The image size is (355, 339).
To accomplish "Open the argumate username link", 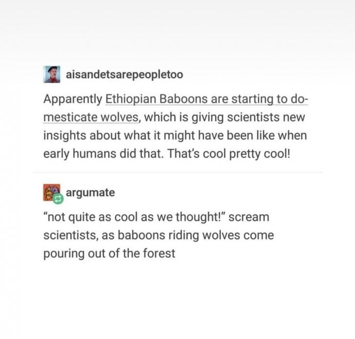I will coord(90,192).
